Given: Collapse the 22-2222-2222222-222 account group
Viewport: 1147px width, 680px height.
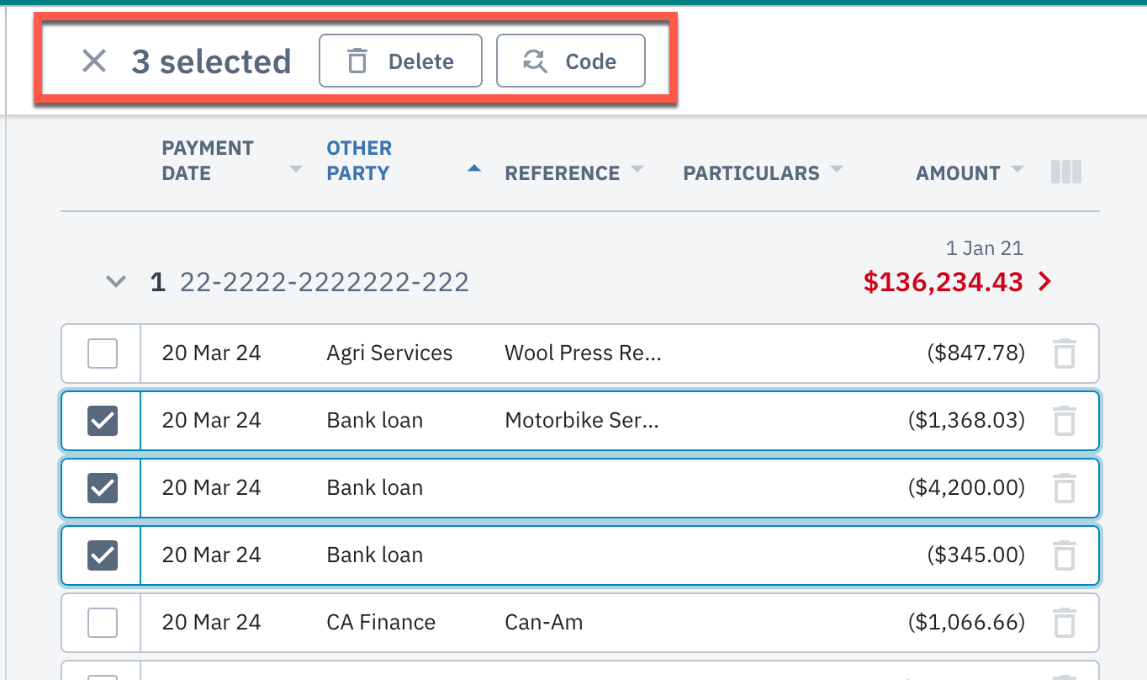Looking at the screenshot, I should pyautogui.click(x=116, y=282).
